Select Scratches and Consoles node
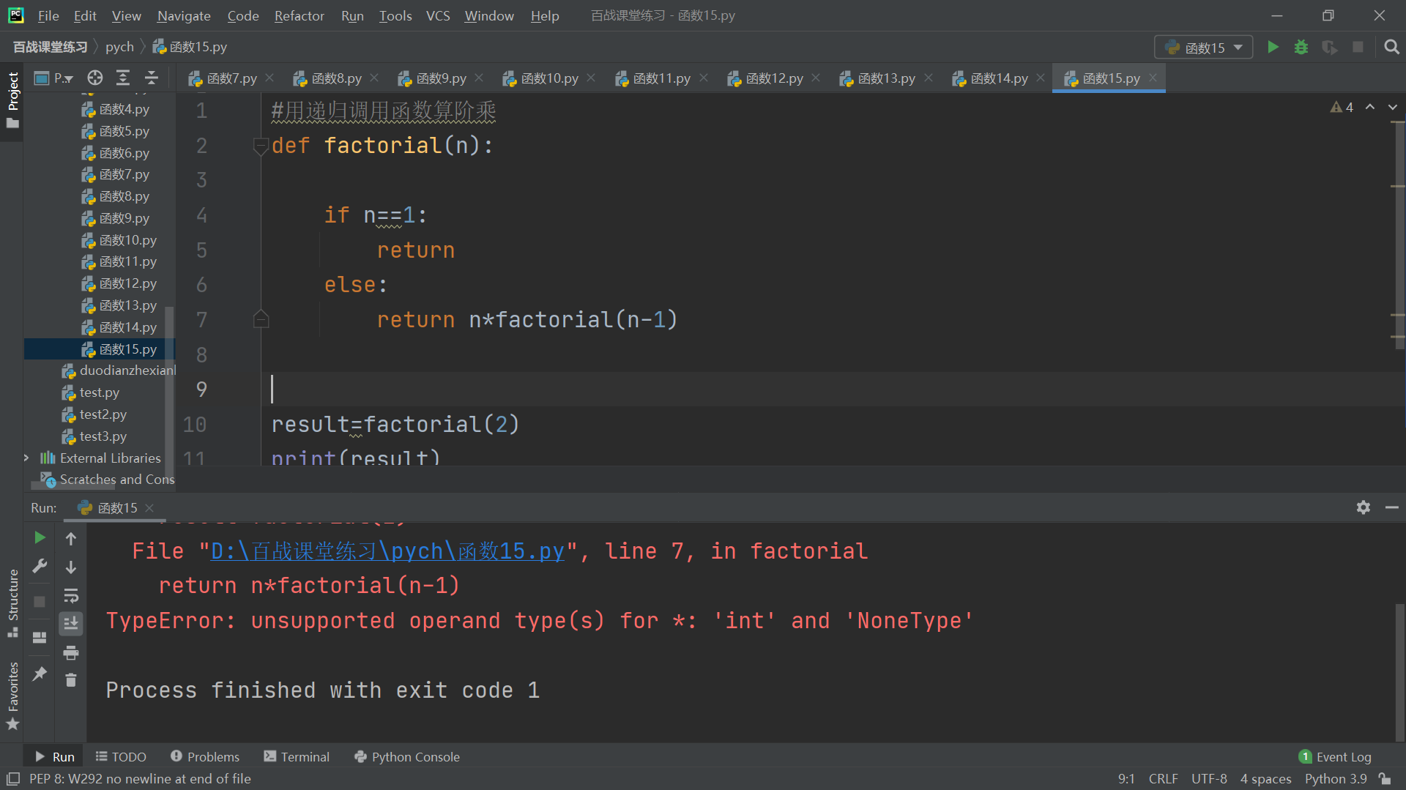 (x=108, y=480)
